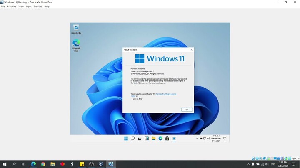Show hidden tray icons in the Windows 11 guest
The width and height of the screenshot is (300, 168).
click(197, 139)
